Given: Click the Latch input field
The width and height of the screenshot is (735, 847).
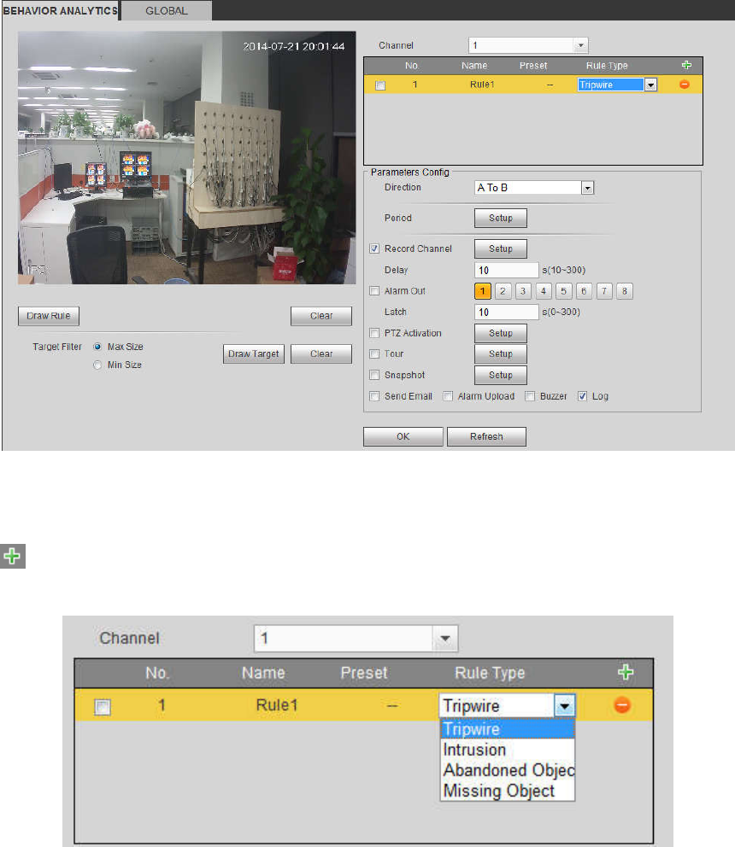Looking at the screenshot, I should pos(507,313).
